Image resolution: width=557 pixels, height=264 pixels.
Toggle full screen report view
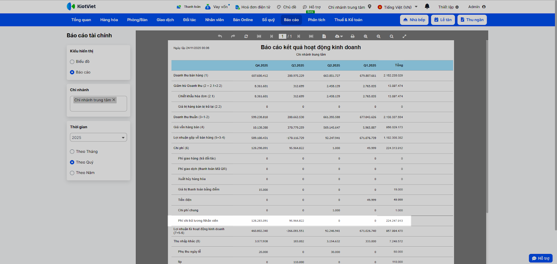[405, 36]
